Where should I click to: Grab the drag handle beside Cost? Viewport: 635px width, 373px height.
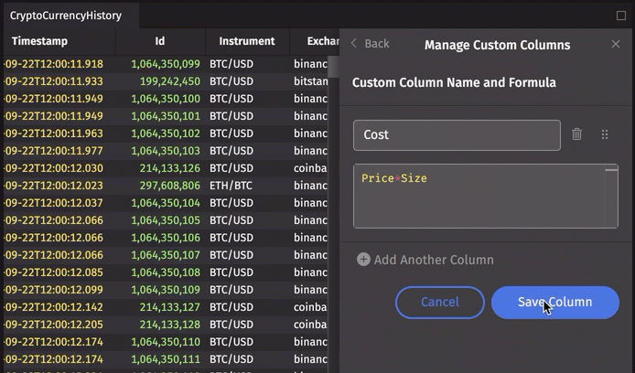point(605,134)
